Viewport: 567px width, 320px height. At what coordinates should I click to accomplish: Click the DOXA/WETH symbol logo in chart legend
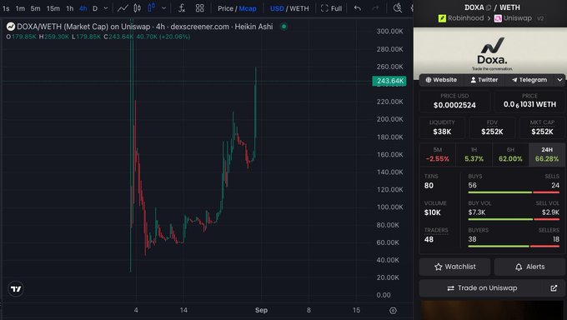tap(11, 27)
